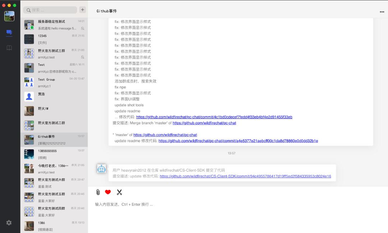Click the paperclip attach file icon

pos(98,192)
